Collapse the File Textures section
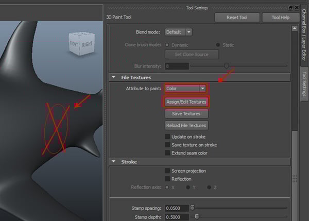Viewport: 309px width, 221px height. click(113, 77)
